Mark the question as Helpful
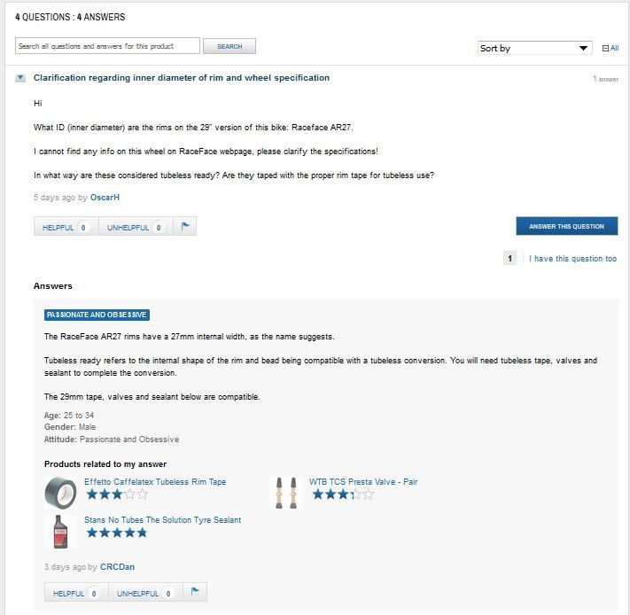The height and width of the screenshot is (615, 630). click(x=66, y=227)
